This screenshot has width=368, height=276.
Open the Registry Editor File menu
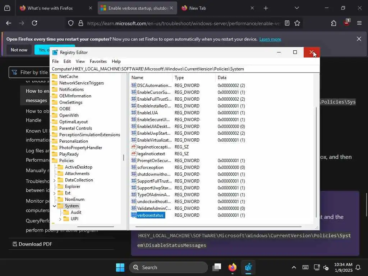tap(55, 61)
